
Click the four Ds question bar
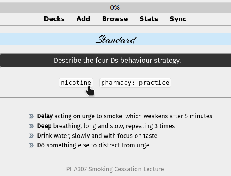pyautogui.click(x=115, y=60)
